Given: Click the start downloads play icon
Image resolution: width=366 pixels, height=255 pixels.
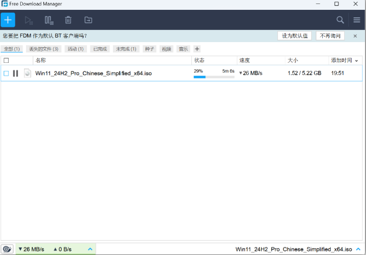Looking at the screenshot, I should [x=29, y=20].
